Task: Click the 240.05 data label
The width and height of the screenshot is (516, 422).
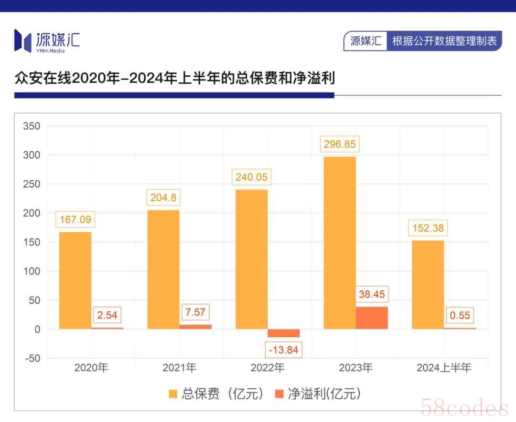Action: tap(251, 177)
